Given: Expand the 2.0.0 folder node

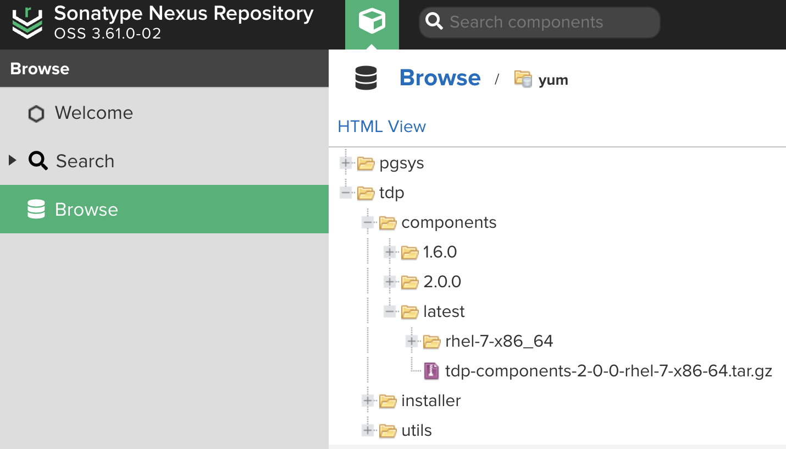Looking at the screenshot, I should [x=390, y=282].
